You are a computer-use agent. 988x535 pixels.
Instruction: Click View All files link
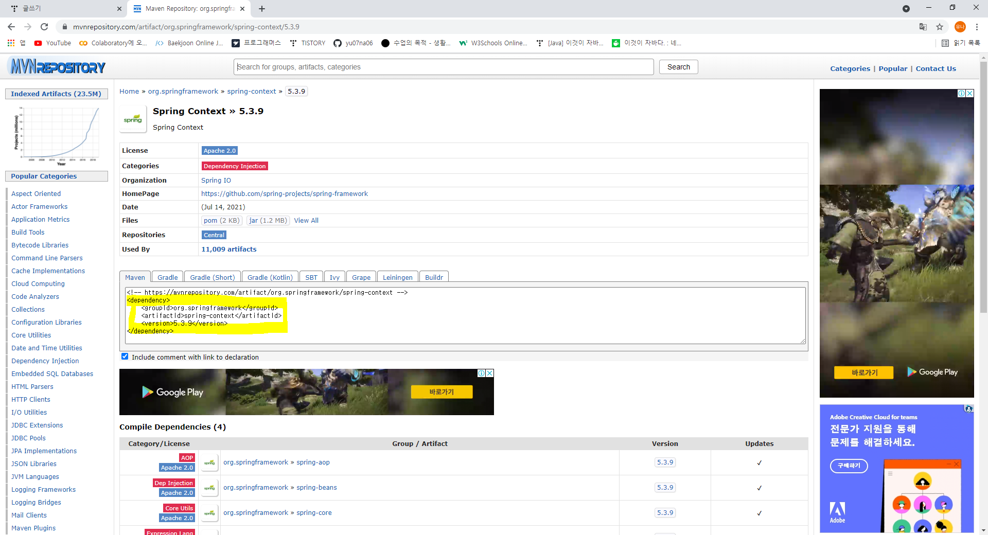306,220
